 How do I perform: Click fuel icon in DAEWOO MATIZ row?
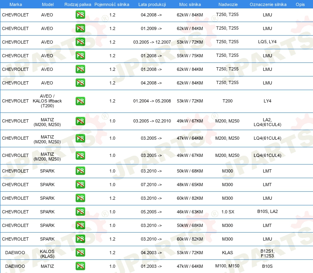pos(80,266)
